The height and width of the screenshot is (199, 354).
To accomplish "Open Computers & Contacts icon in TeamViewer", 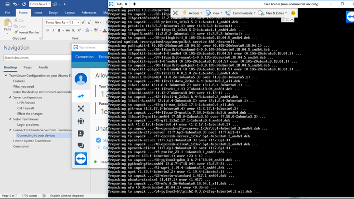I will coord(81,133).
